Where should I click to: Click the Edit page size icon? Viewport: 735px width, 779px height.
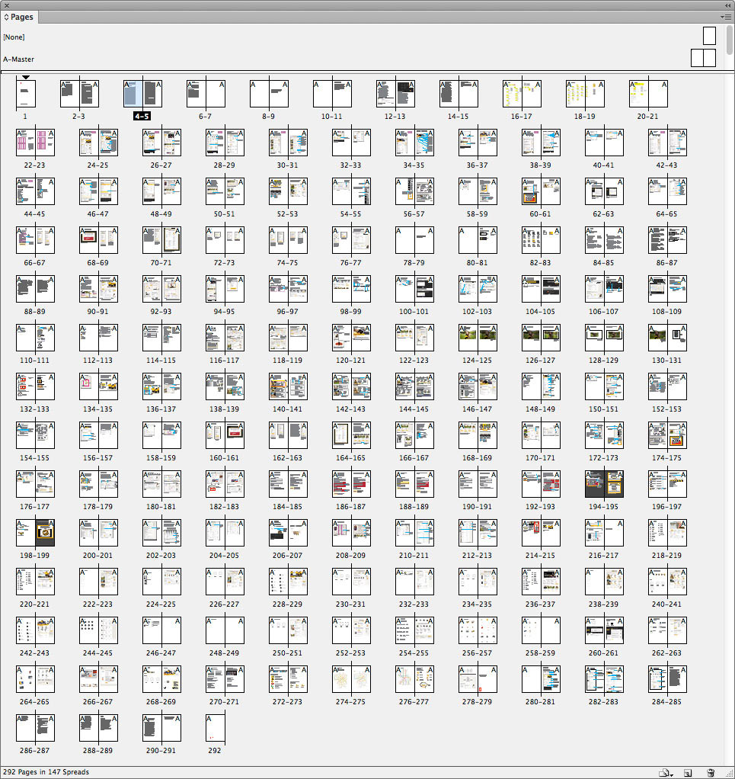665,772
